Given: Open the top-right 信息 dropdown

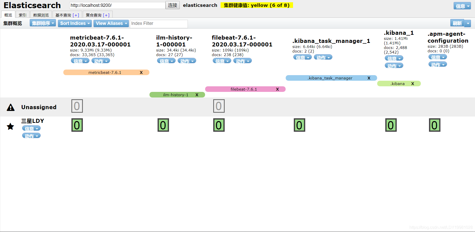Looking at the screenshot, I should pyautogui.click(x=462, y=6).
